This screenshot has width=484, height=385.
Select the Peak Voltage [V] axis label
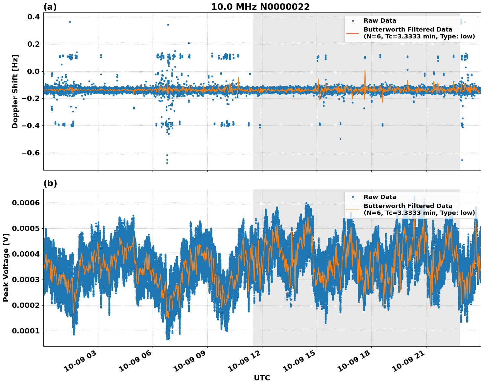(x=6, y=267)
